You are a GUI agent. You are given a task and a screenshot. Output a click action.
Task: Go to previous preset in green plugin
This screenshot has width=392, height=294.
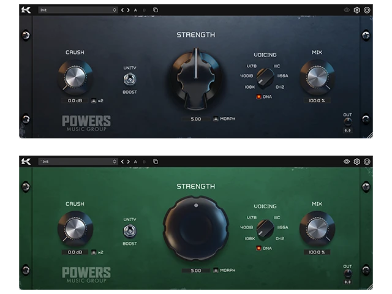[123, 162]
